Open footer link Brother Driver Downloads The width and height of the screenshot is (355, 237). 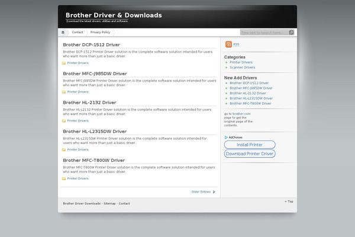coord(82,203)
